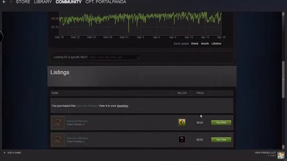View the seller avatar for the £0.24 listing
Viewport: 287px width, 161px height.
[x=182, y=122]
